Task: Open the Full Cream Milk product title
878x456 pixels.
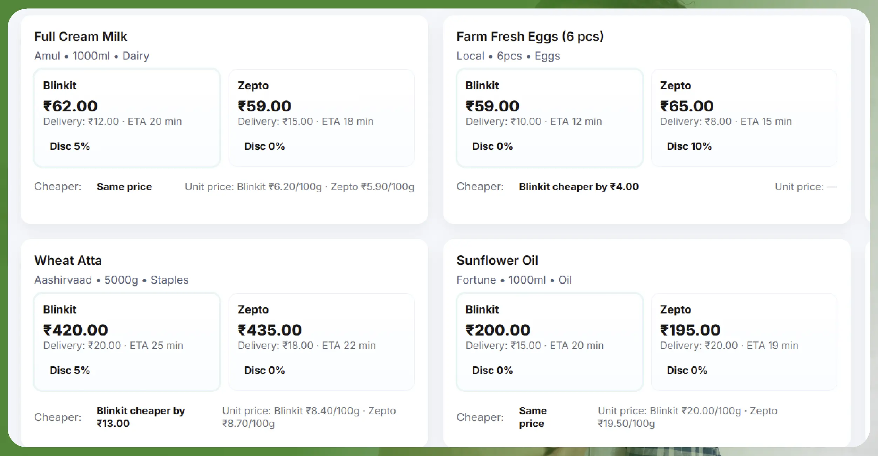Action: pyautogui.click(x=80, y=36)
